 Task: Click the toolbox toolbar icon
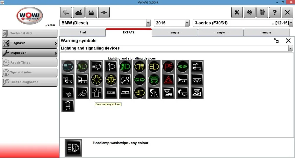coord(91,12)
